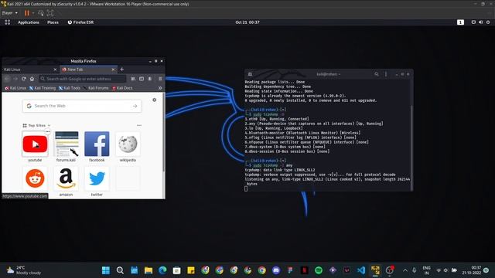Enter VMware full screen mode icon
495x278 pixels.
pyautogui.click(x=49, y=13)
